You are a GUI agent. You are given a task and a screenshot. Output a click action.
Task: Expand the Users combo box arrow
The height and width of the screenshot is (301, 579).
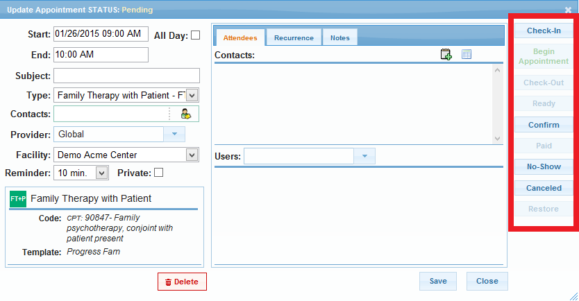(x=364, y=156)
